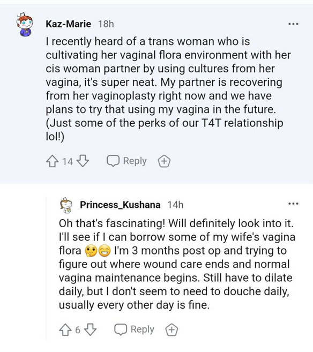Open options menu for Princess_Kushana's reply
This screenshot has height=352, width=313.
[294, 204]
